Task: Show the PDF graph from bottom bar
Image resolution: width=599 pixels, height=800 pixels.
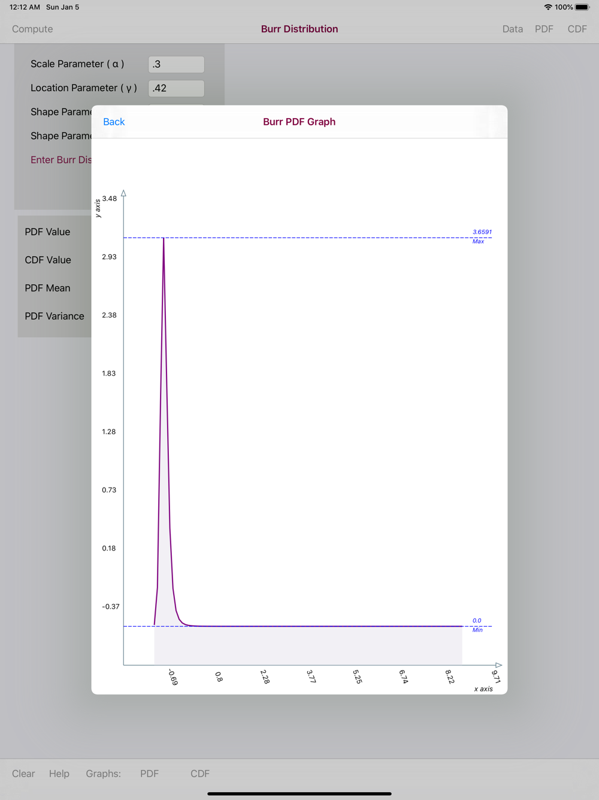Action: point(150,774)
